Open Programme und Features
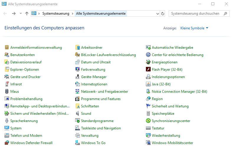The image size is (232, 152). coord(101,99)
